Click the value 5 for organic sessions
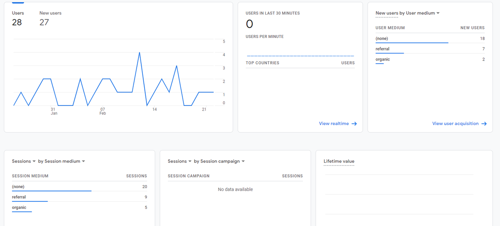Image resolution: width=500 pixels, height=226 pixels. point(146,207)
